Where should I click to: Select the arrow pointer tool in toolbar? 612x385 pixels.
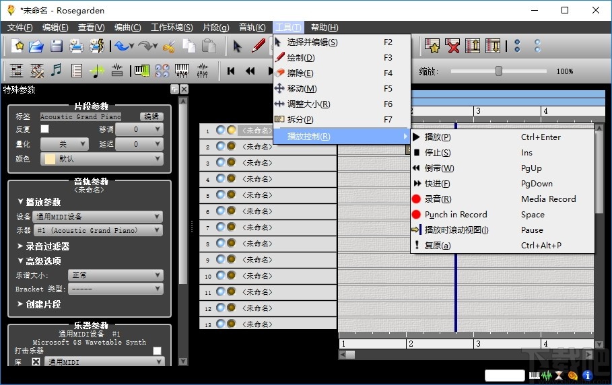point(237,46)
